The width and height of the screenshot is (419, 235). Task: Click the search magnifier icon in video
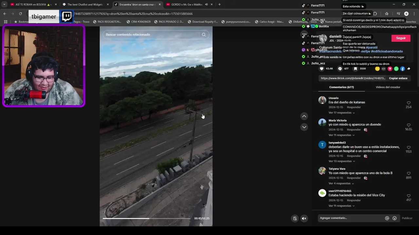click(204, 35)
